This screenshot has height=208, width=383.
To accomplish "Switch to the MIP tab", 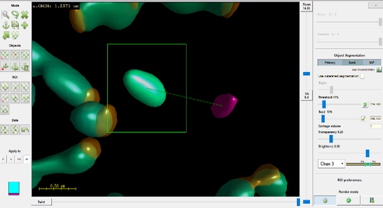I will pyautogui.click(x=371, y=63).
